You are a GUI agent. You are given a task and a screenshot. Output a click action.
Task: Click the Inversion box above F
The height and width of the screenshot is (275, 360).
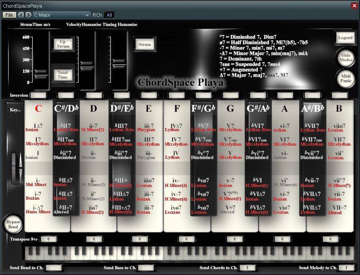pyautogui.click(x=176, y=95)
